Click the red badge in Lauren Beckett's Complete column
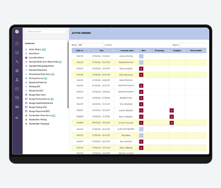The image size is (221, 188). tap(172, 110)
